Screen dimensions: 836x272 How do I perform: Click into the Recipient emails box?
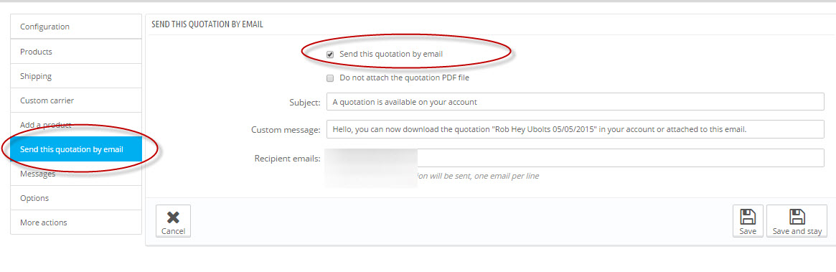point(576,158)
